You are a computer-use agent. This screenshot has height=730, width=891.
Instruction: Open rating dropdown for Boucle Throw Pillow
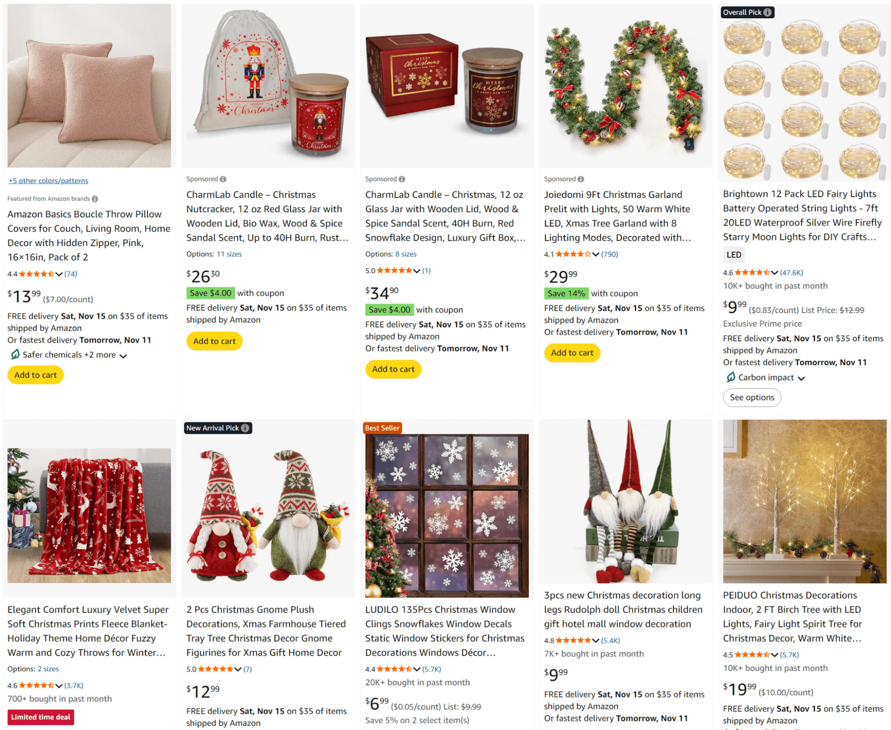[x=59, y=274]
